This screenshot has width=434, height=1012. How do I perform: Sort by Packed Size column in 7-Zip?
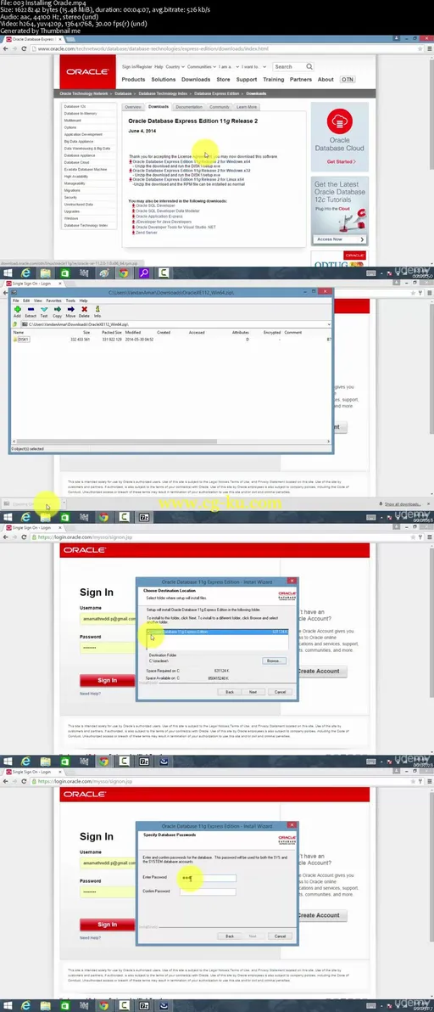coord(114,333)
